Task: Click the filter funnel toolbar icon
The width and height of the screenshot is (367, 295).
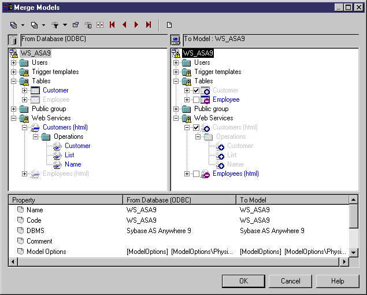Action: (55, 25)
